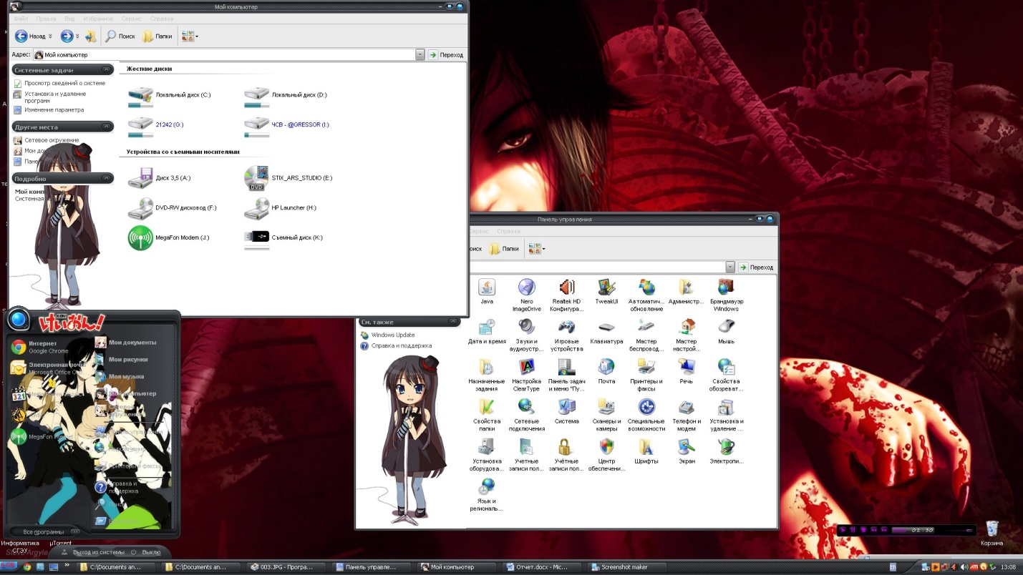
Task: Open the Сервис menu in My Computer
Action: (x=131, y=19)
